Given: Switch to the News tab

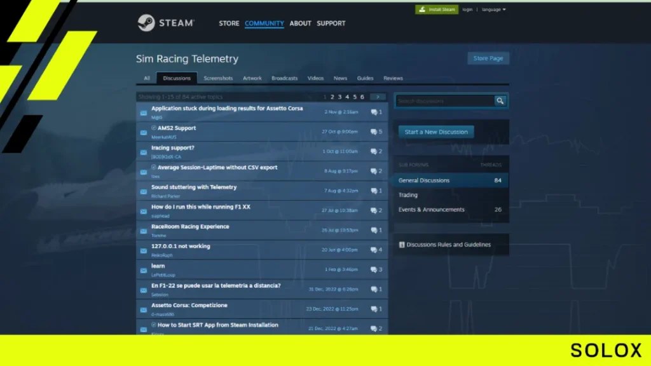Looking at the screenshot, I should click(x=340, y=78).
